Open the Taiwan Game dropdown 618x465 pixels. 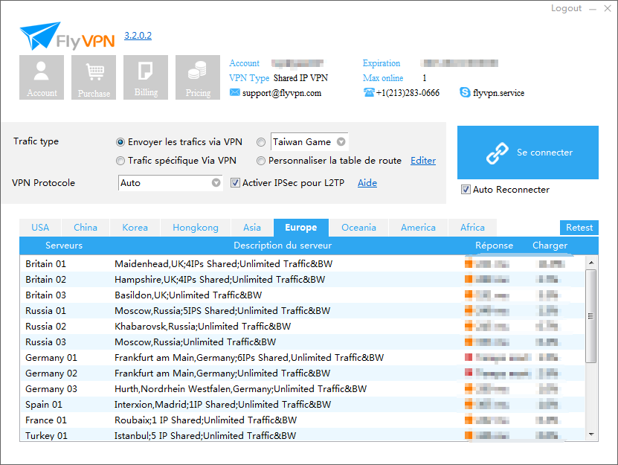click(309, 141)
